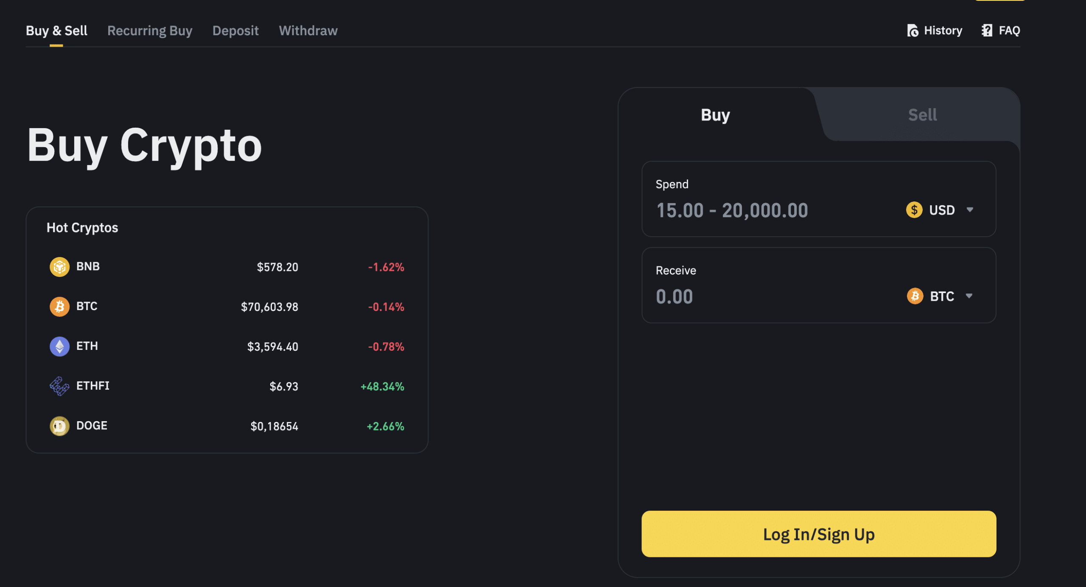Image resolution: width=1086 pixels, height=587 pixels.
Task: Select the BTC icon in Hot Cryptos
Action: pyautogui.click(x=59, y=306)
